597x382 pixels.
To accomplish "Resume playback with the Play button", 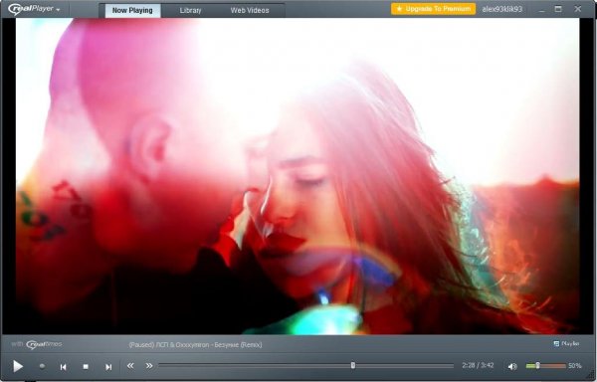I will [18, 366].
